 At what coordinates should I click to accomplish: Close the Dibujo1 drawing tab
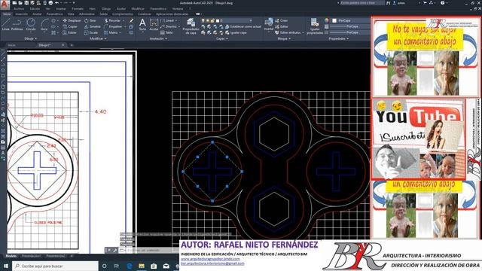point(63,45)
